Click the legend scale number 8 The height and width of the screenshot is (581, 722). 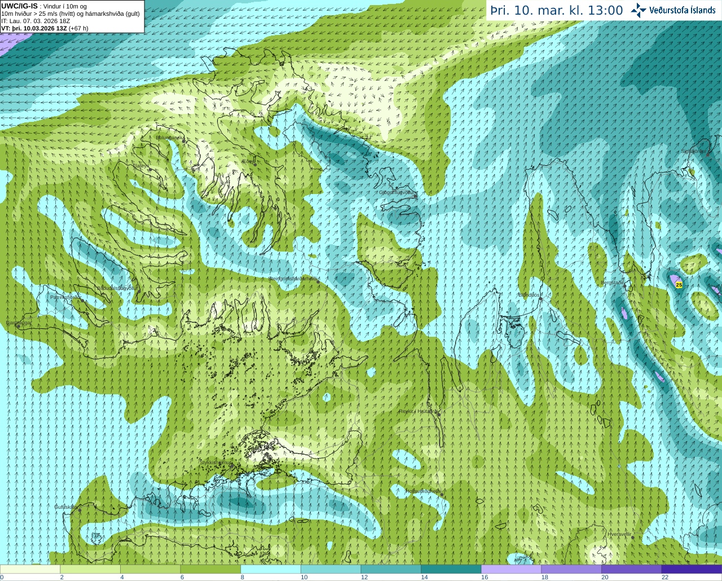[x=242, y=577]
